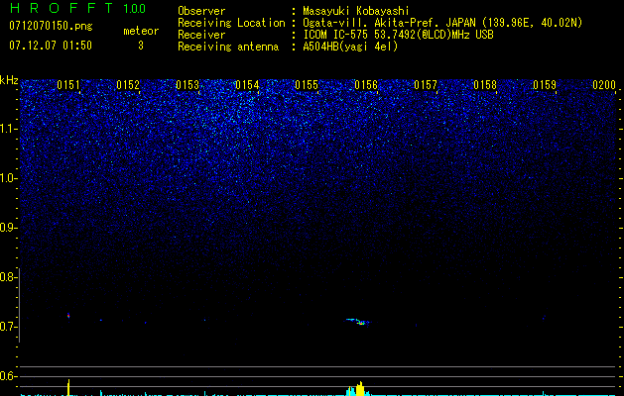Click the Receiving Location label
Screen dimensions: 624x396
coord(231,23)
